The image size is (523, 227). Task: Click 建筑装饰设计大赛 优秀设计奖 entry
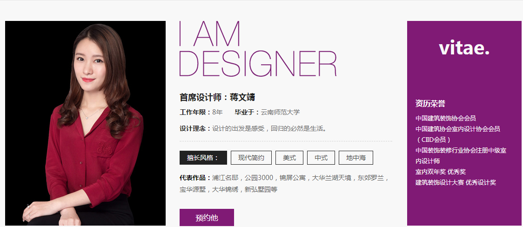coord(456,182)
